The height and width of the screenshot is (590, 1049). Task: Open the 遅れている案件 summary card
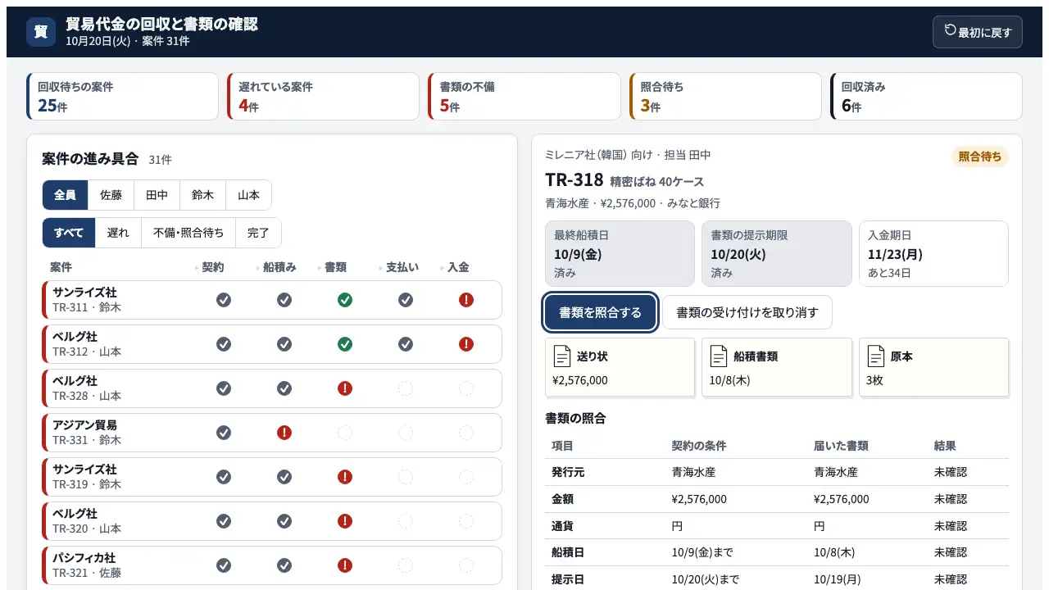coord(325,96)
